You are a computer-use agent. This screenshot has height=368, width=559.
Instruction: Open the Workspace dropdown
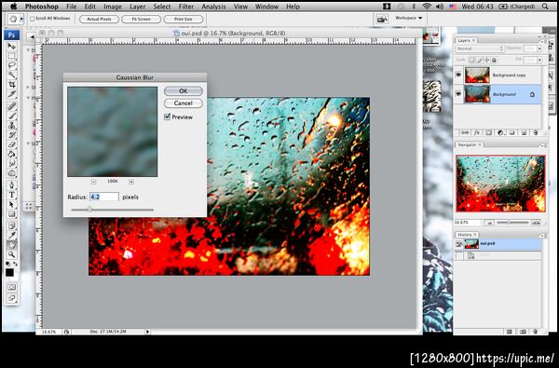pyautogui.click(x=409, y=18)
